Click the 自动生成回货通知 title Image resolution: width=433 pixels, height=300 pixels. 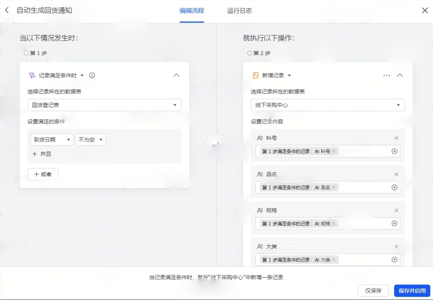44,10
